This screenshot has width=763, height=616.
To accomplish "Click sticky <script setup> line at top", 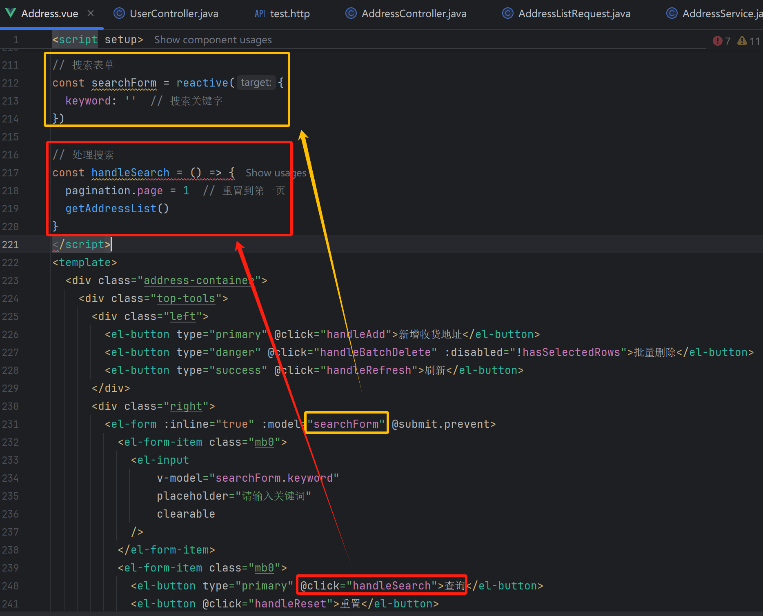I will click(x=98, y=40).
